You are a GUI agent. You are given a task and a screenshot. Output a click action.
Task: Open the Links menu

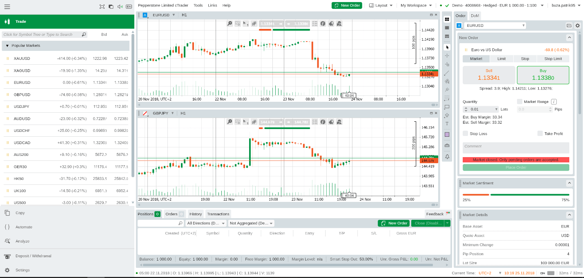(212, 5)
